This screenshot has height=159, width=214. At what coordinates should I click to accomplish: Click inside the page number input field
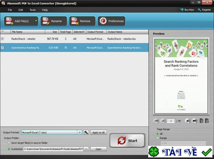[x=171, y=121]
